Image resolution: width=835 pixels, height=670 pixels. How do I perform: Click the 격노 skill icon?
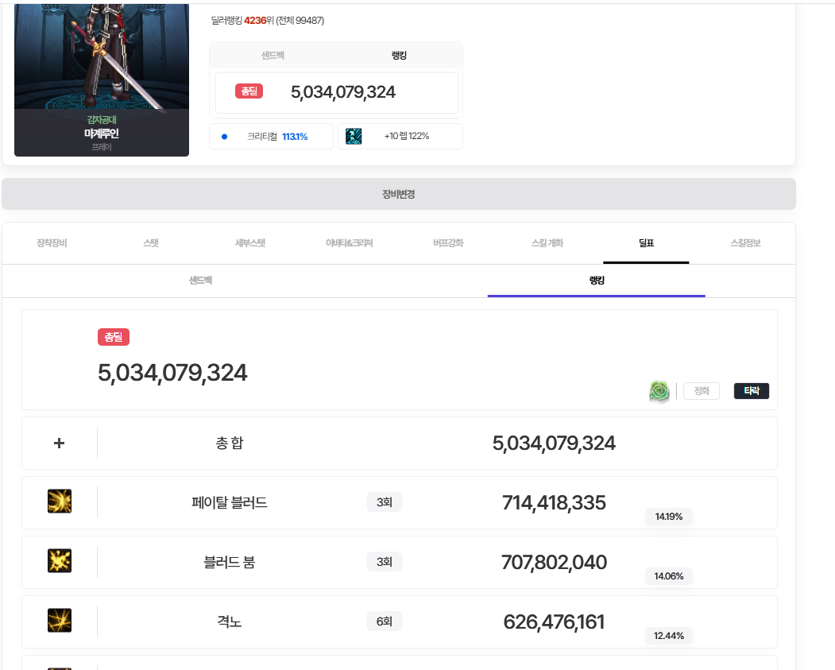(x=60, y=621)
